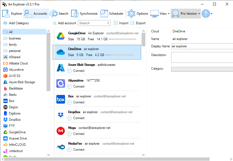This screenshot has height=161, width=233.
Task: Click the horizontal scrollbar at bottom
Action: click(x=107, y=159)
